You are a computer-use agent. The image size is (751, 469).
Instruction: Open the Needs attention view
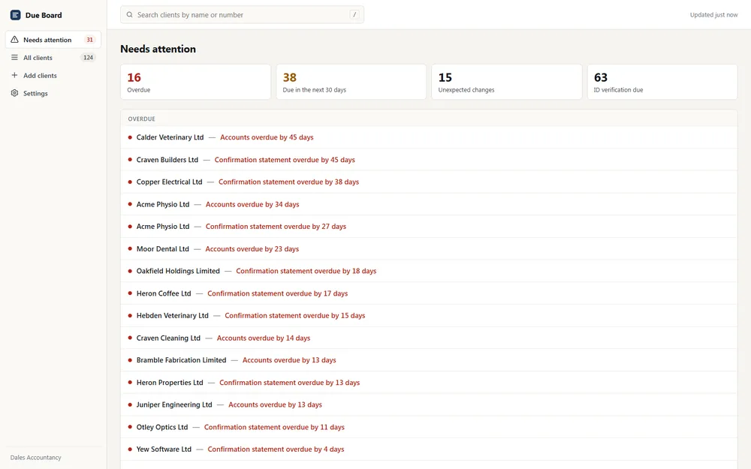53,40
